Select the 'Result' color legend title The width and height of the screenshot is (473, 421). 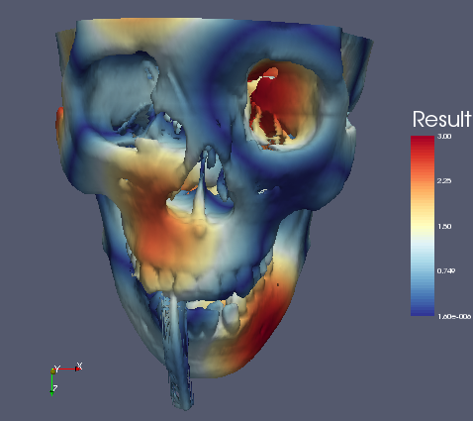pos(441,119)
